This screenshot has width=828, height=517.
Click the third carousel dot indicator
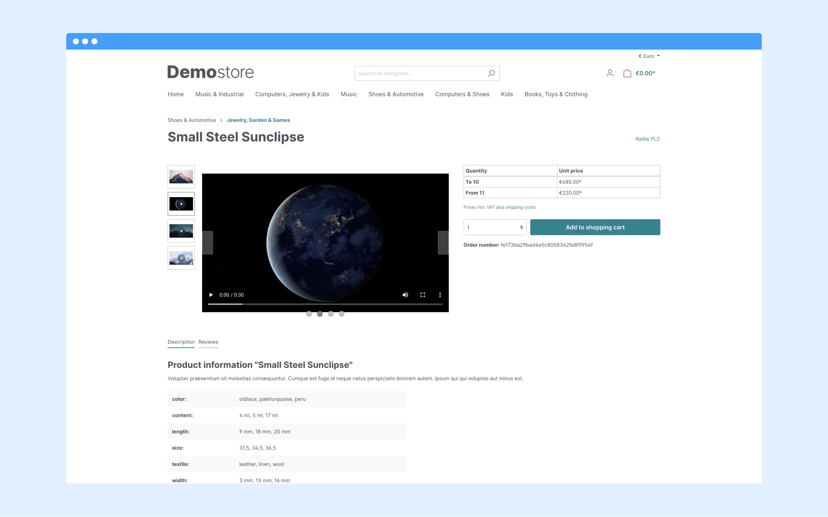[x=331, y=314]
